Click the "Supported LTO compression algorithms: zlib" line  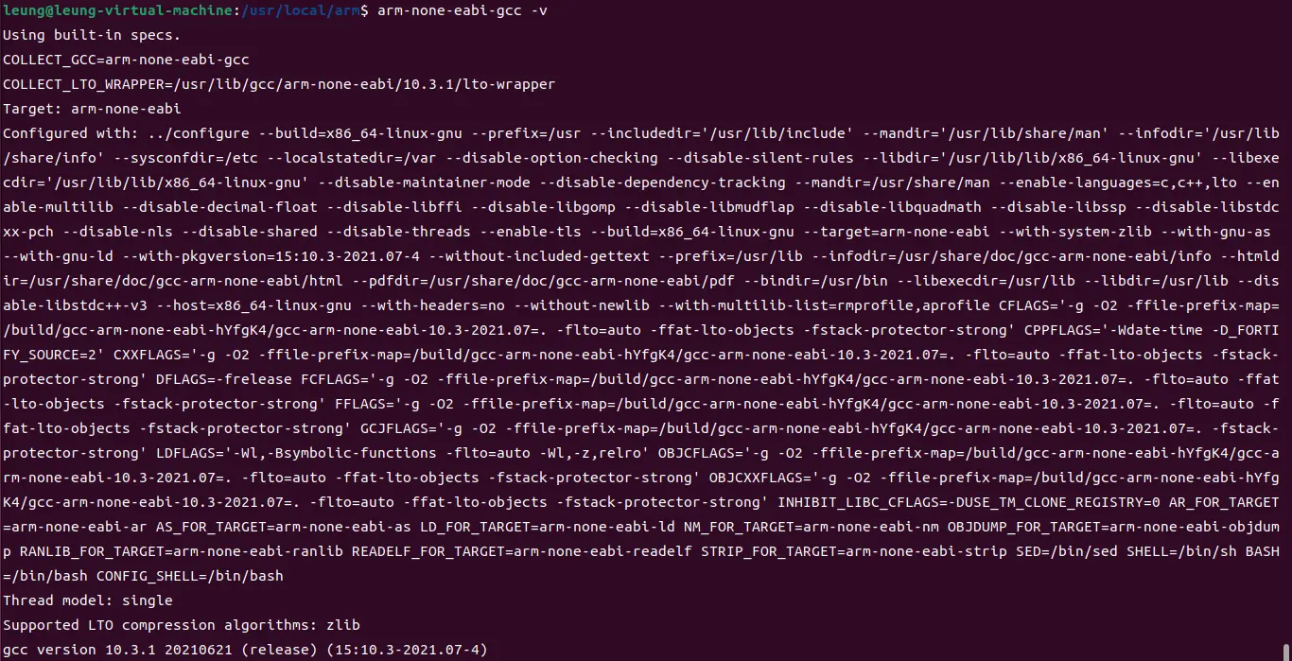coord(182,625)
